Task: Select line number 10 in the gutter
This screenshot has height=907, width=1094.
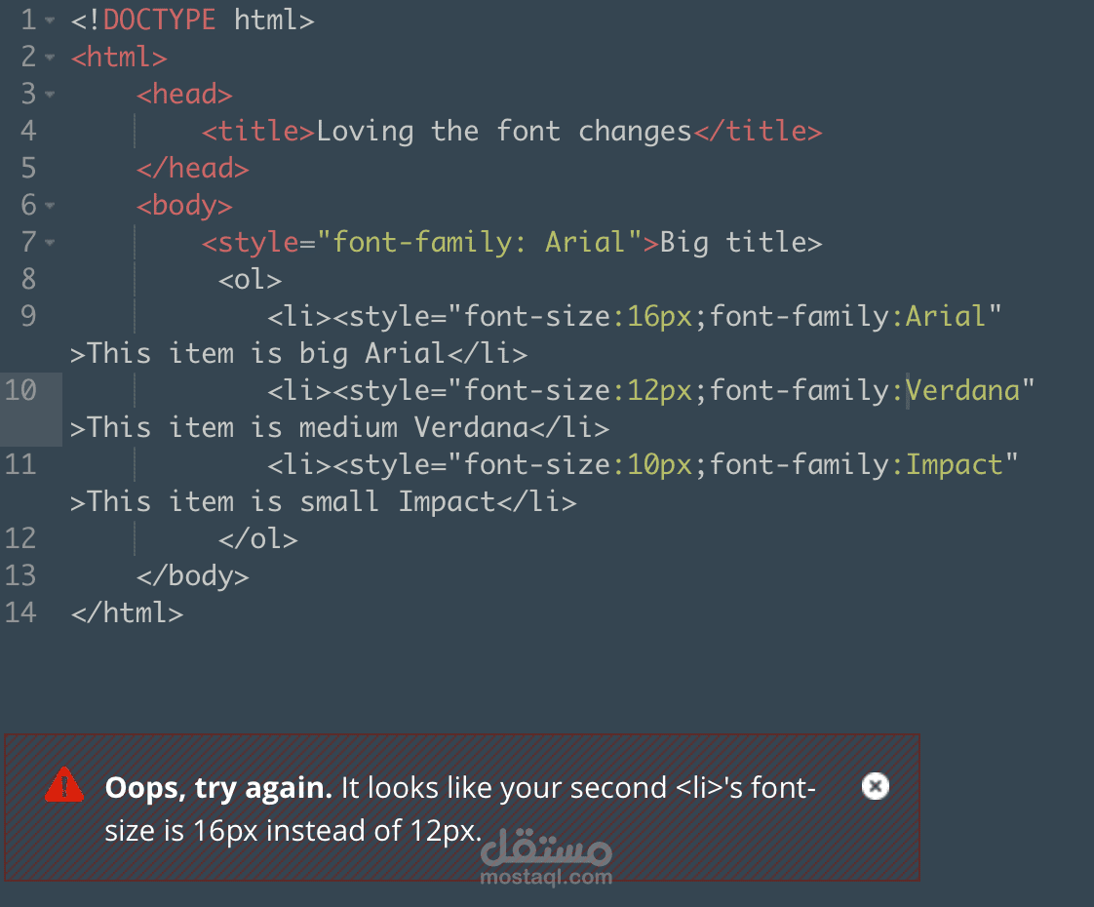Action: [20, 390]
